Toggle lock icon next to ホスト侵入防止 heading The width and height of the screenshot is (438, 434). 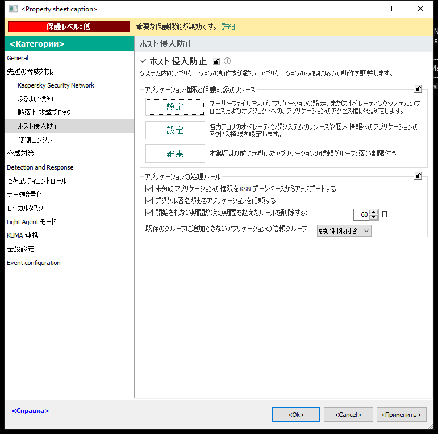216,61
